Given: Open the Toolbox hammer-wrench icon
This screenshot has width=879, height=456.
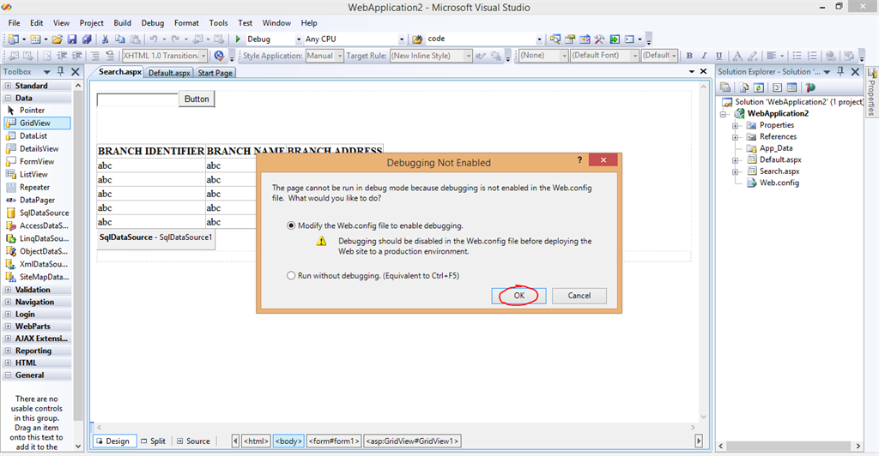Looking at the screenshot, I should tap(600, 39).
